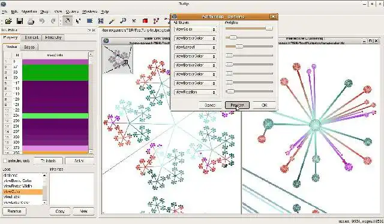
Task: Open the Help menu
Action: [105, 11]
